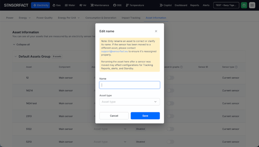Image resolution: width=259 pixels, height=147 pixels.
Task: Toggle graph visibility for asset 14214
Action: pos(170,90)
